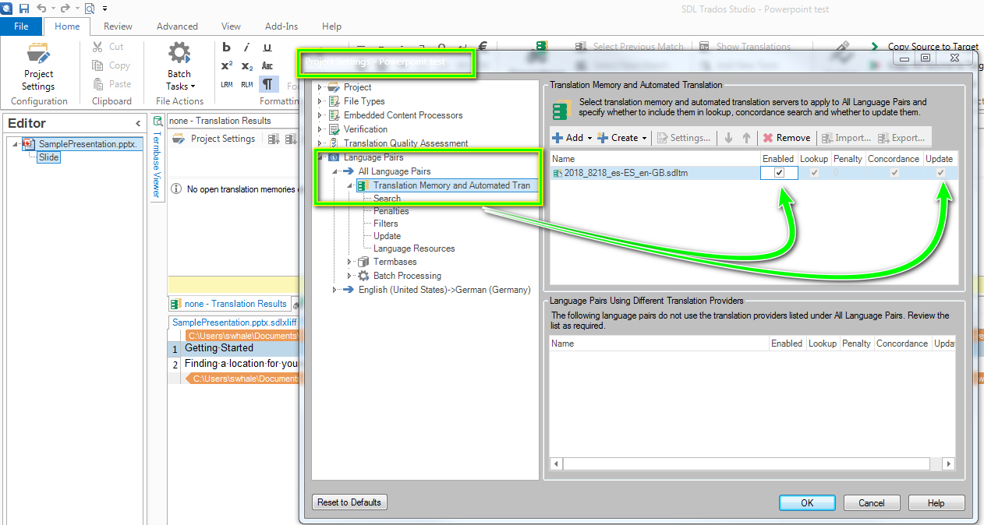Select Translation Quality Assessment tree item
The width and height of the screenshot is (984, 525).
coord(405,143)
